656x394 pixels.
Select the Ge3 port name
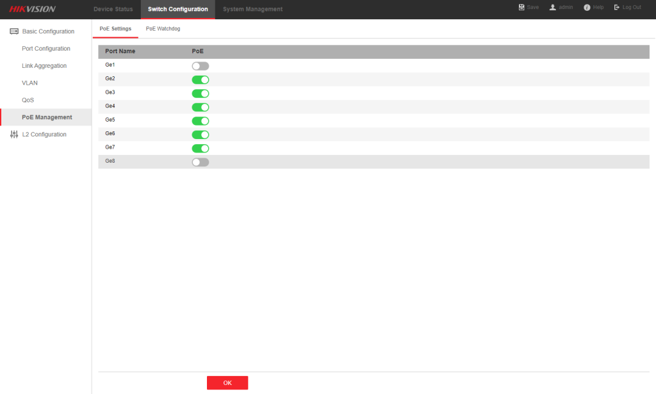pos(110,92)
